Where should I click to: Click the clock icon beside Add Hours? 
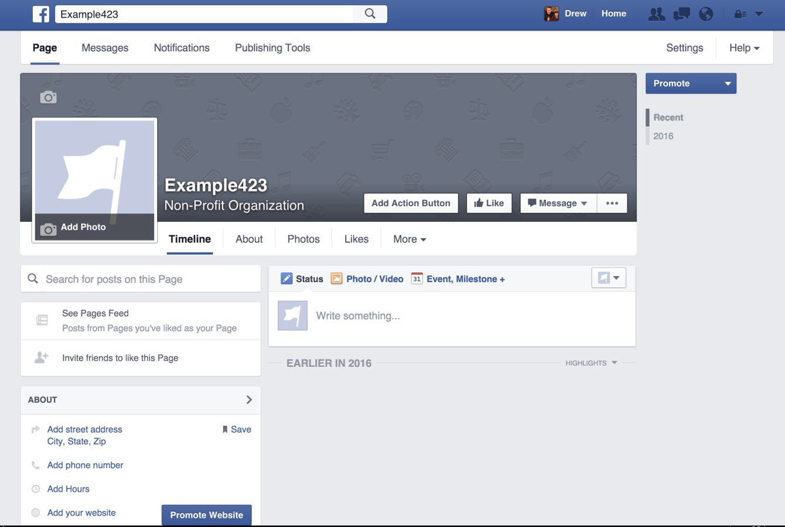point(36,489)
